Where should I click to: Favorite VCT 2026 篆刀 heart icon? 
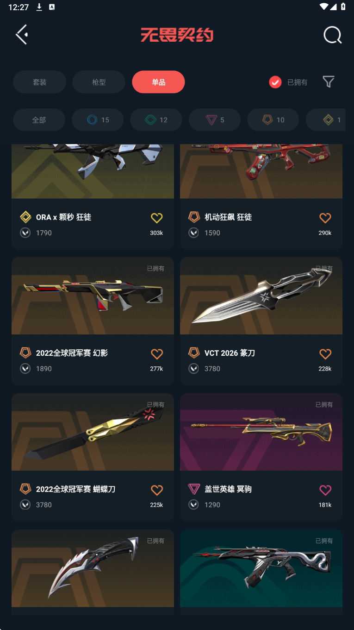[325, 353]
